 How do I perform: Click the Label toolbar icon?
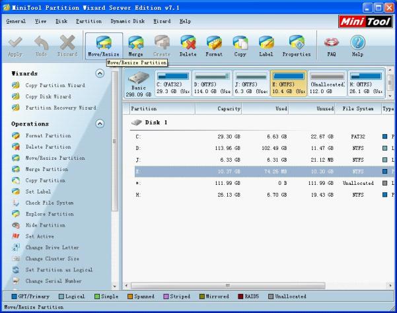266,46
